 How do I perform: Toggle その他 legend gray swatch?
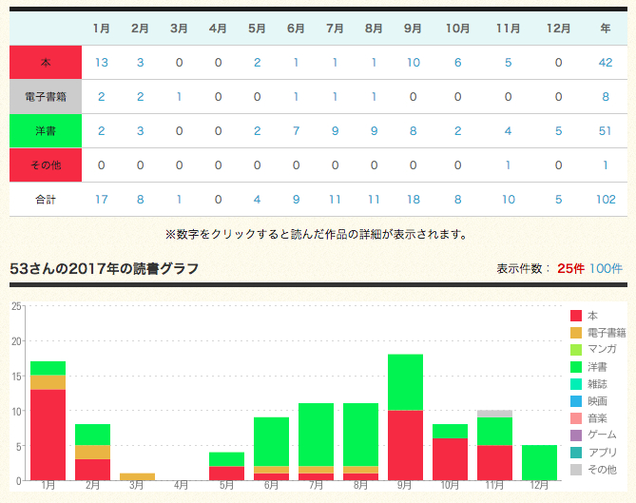pos(576,470)
